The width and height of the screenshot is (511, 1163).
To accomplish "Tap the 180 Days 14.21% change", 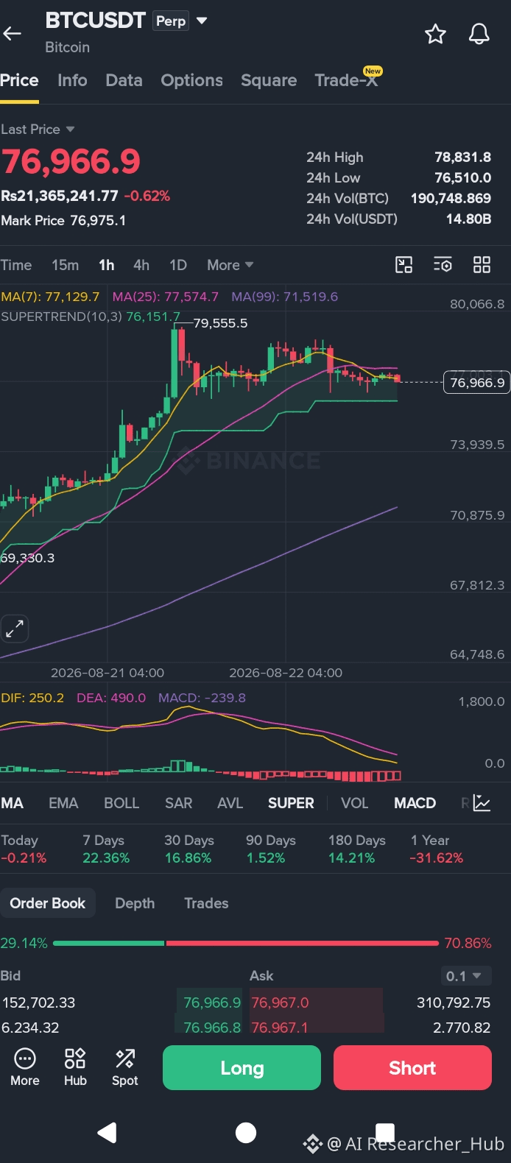I will 356,849.
